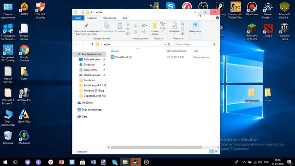
Task: Switch to the Поделиться tab
Action: (x=110, y=18)
